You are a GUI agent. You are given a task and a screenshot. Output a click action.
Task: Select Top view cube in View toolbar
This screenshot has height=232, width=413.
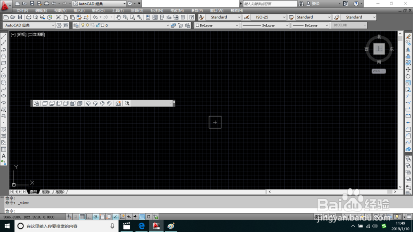click(x=45, y=103)
